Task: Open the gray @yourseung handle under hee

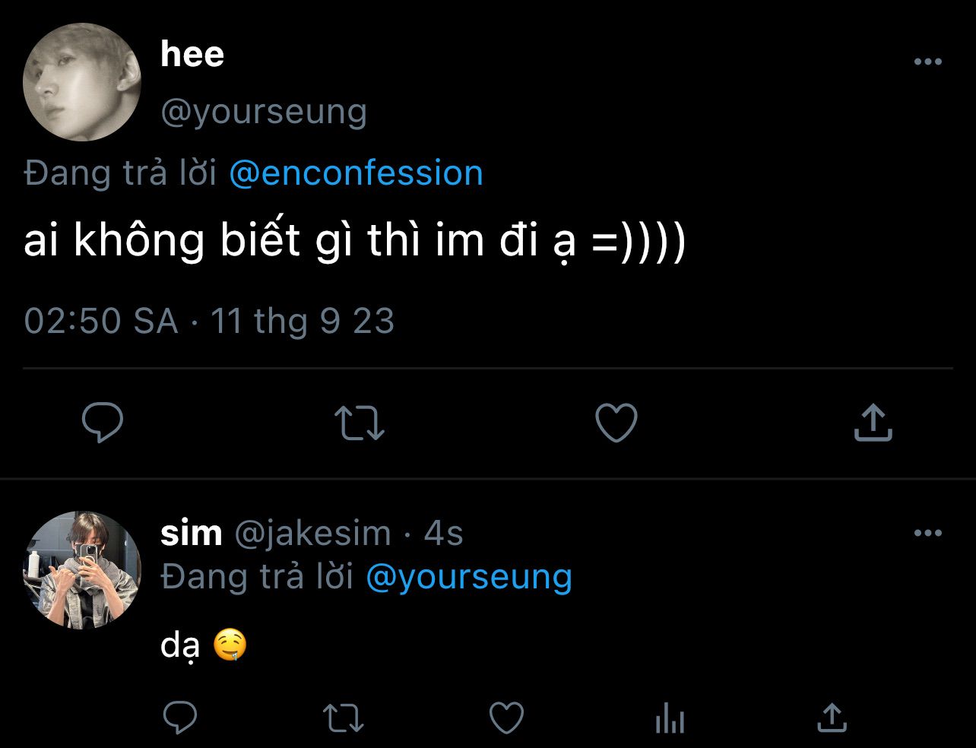Action: coord(264,112)
